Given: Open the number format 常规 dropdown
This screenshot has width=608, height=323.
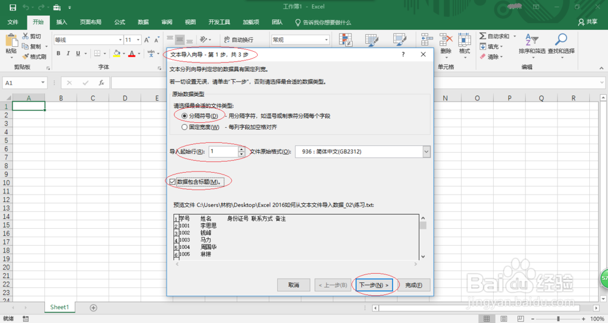Looking at the screenshot, I should click(x=326, y=40).
